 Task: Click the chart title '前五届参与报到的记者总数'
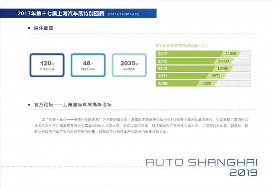182,46
